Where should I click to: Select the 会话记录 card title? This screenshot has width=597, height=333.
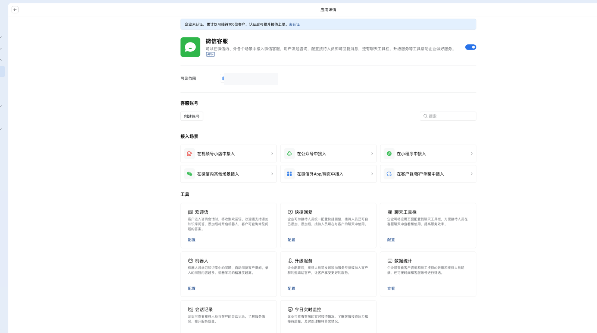204,310
